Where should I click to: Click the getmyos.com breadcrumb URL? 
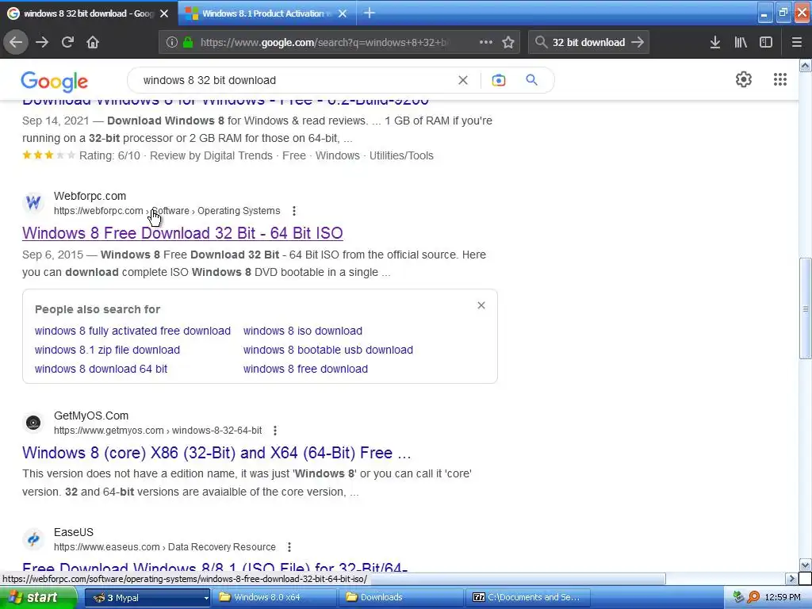(158, 431)
